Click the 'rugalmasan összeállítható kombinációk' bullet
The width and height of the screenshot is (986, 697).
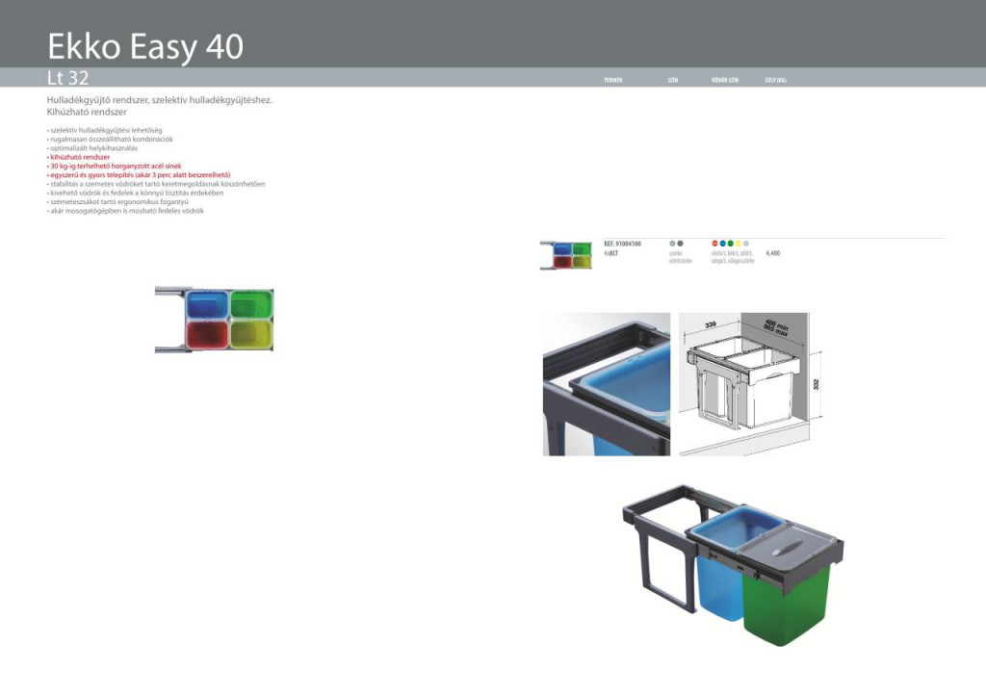pos(110,139)
